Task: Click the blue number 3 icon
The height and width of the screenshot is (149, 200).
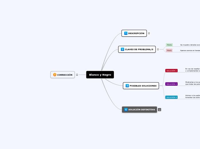Action: click(x=127, y=86)
